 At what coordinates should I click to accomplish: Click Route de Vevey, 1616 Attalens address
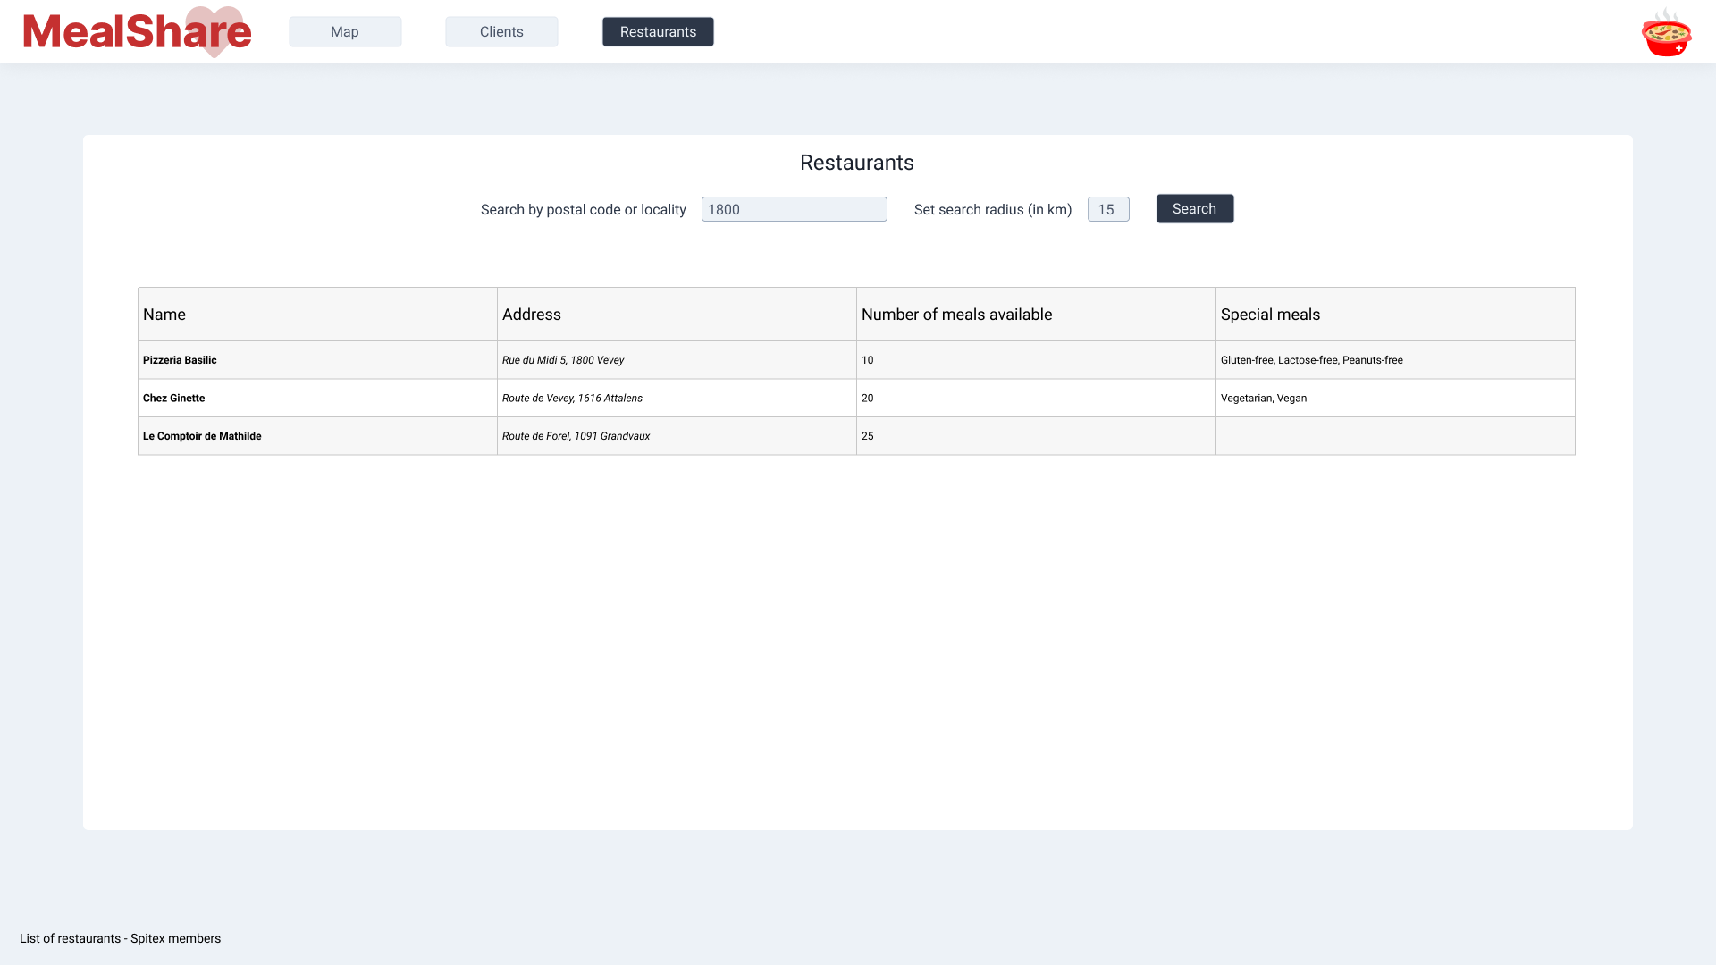(572, 399)
